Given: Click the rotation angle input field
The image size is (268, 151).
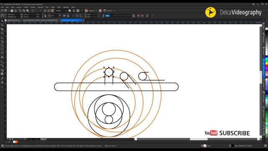Looking at the screenshot, I should [54, 16].
